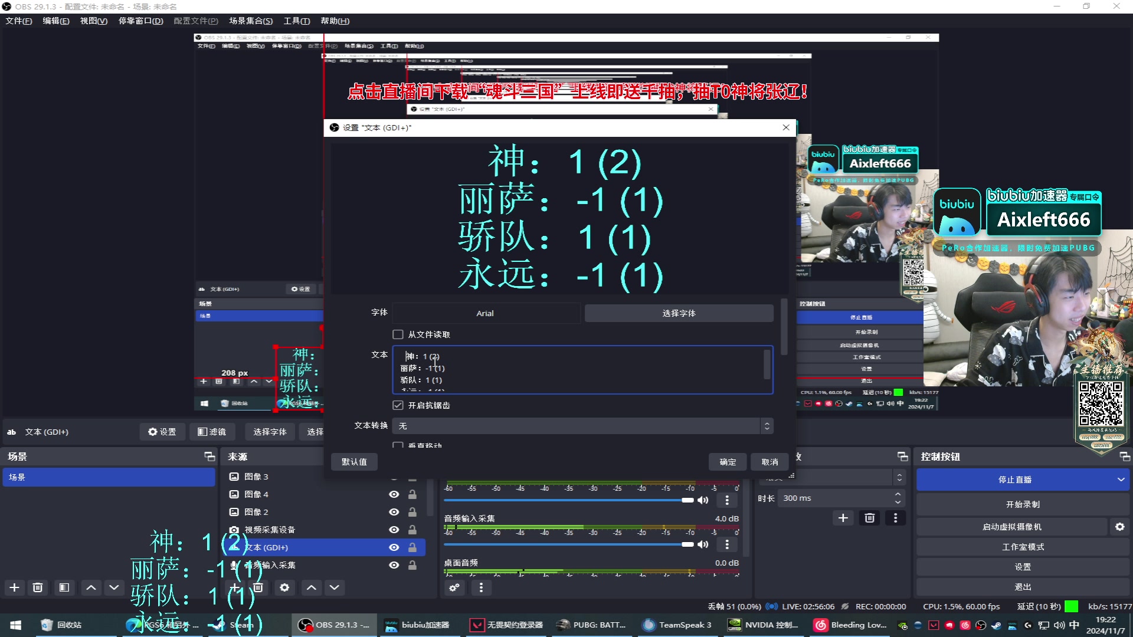Screen dimensions: 1133x637
Task: Open the 视图 menu
Action: click(x=94, y=21)
